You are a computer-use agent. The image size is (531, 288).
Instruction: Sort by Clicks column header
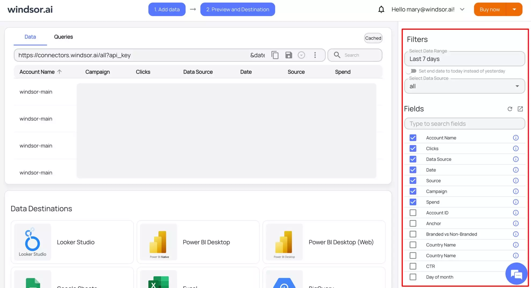pos(143,72)
